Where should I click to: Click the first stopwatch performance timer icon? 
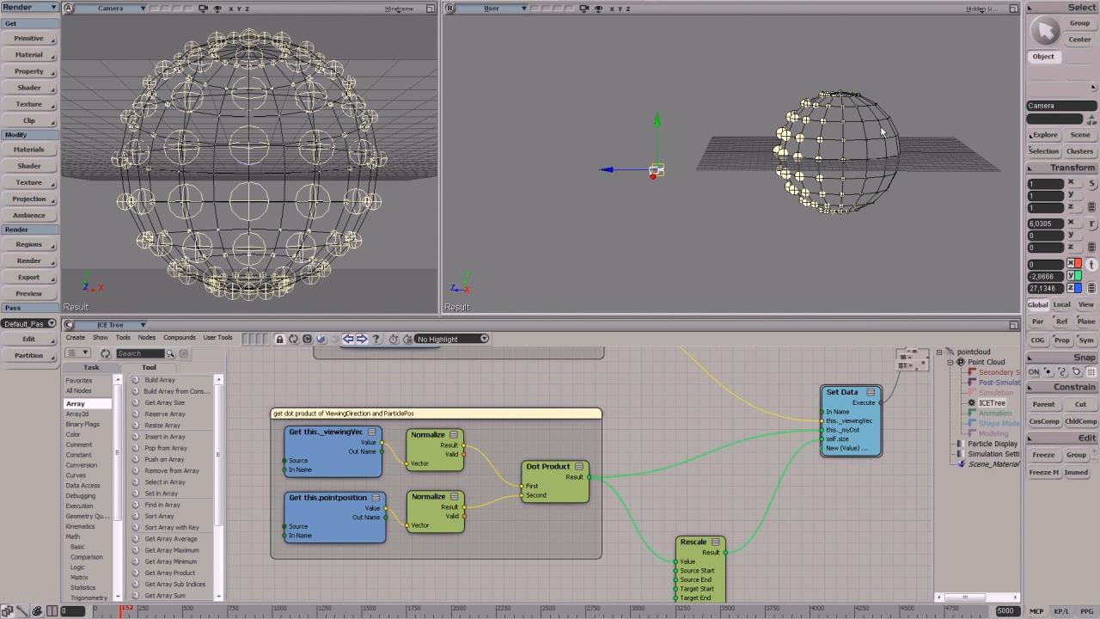[x=394, y=339]
